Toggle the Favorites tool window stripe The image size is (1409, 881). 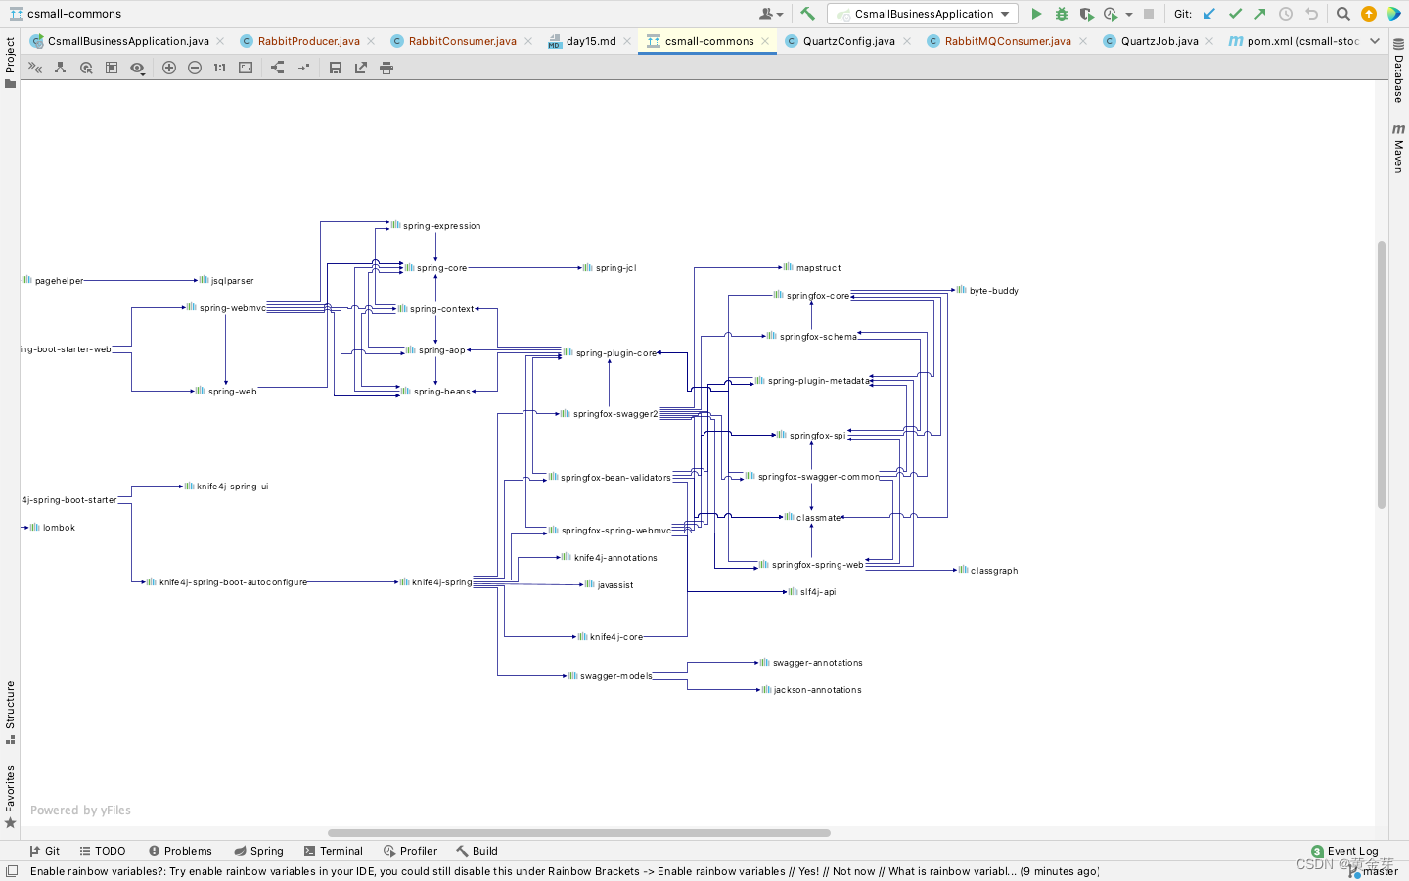(10, 796)
